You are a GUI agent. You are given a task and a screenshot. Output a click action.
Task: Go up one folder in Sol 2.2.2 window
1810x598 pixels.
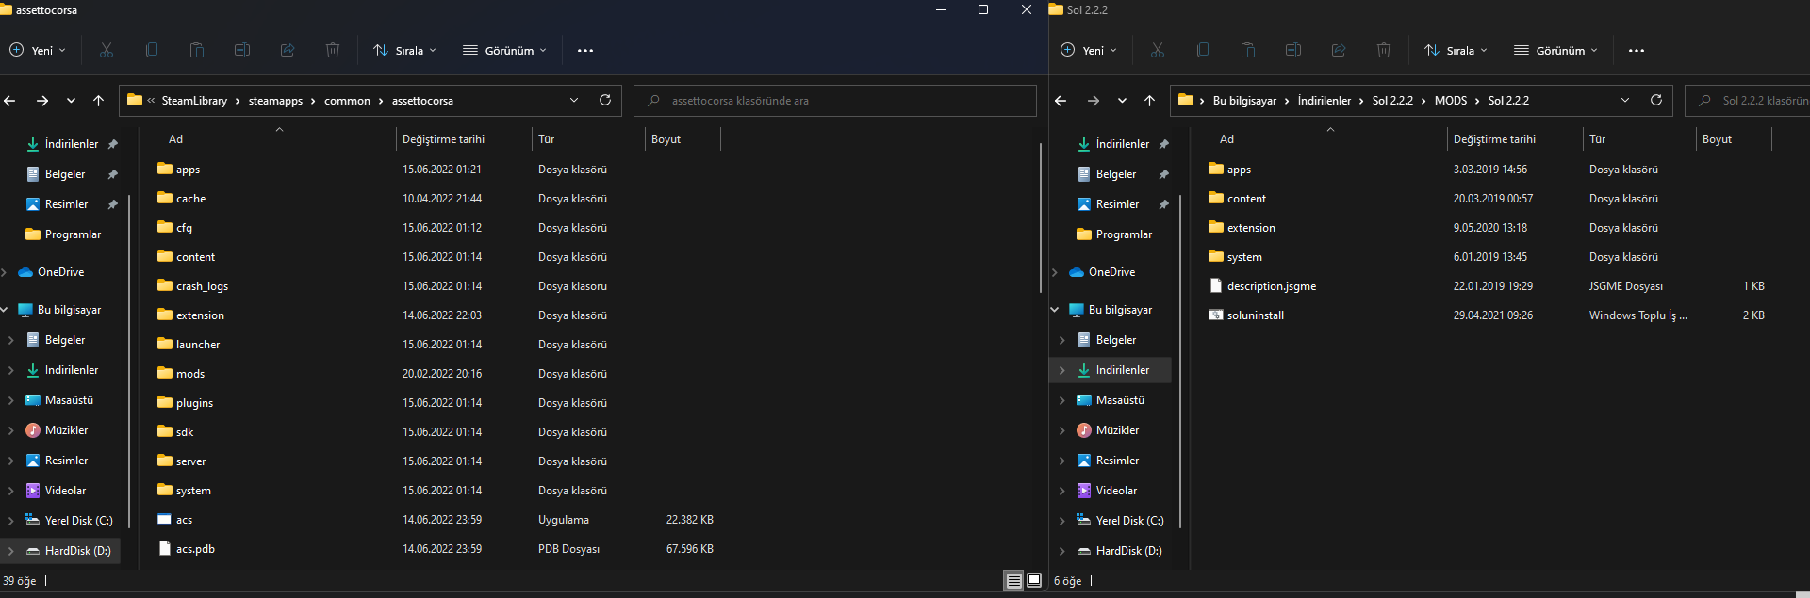pyautogui.click(x=1149, y=101)
